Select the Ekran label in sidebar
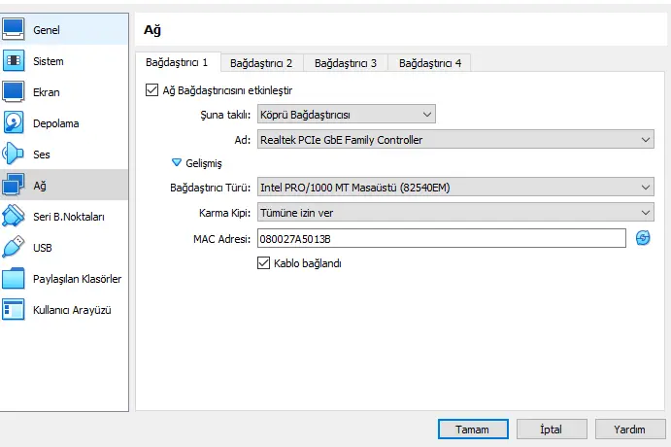Image resolution: width=671 pixels, height=447 pixels. [x=47, y=92]
